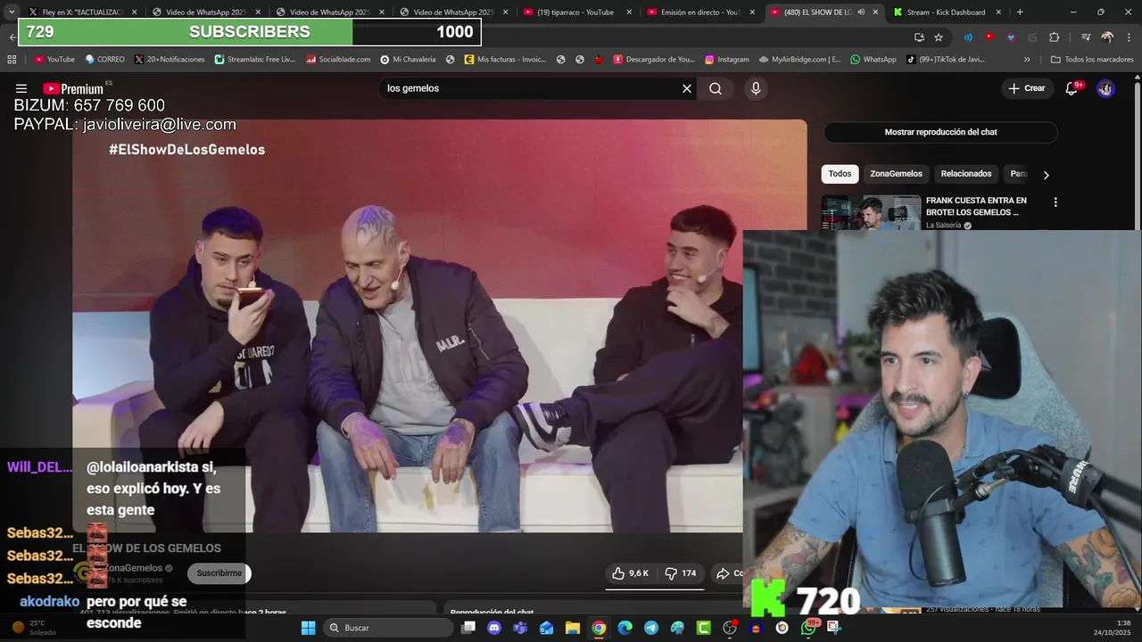Open the TikTok de Javi bookmark
The height and width of the screenshot is (642, 1142).
pyautogui.click(x=946, y=60)
